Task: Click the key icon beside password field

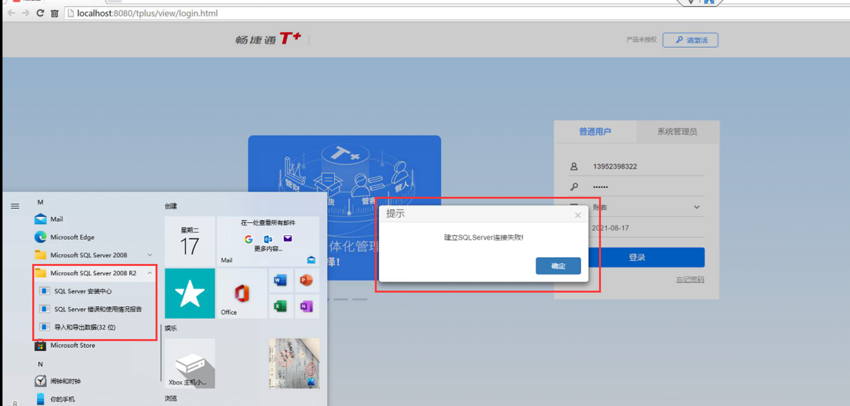Action: point(574,187)
